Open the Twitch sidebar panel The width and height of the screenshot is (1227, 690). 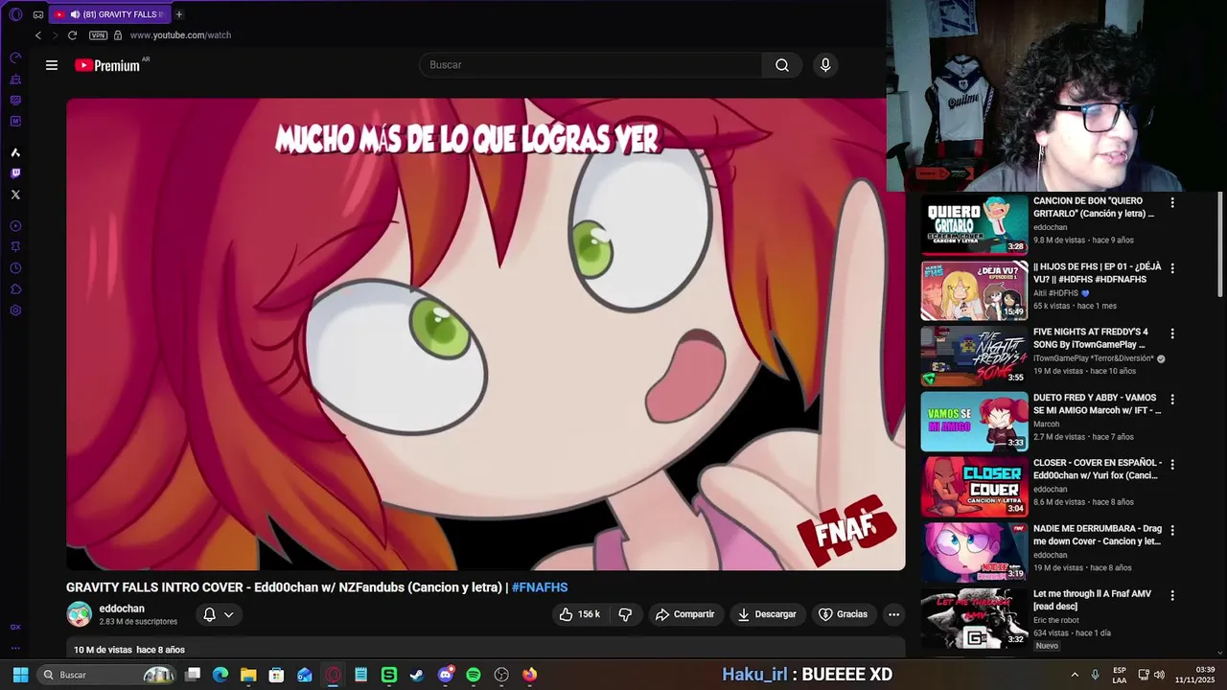pyautogui.click(x=15, y=173)
